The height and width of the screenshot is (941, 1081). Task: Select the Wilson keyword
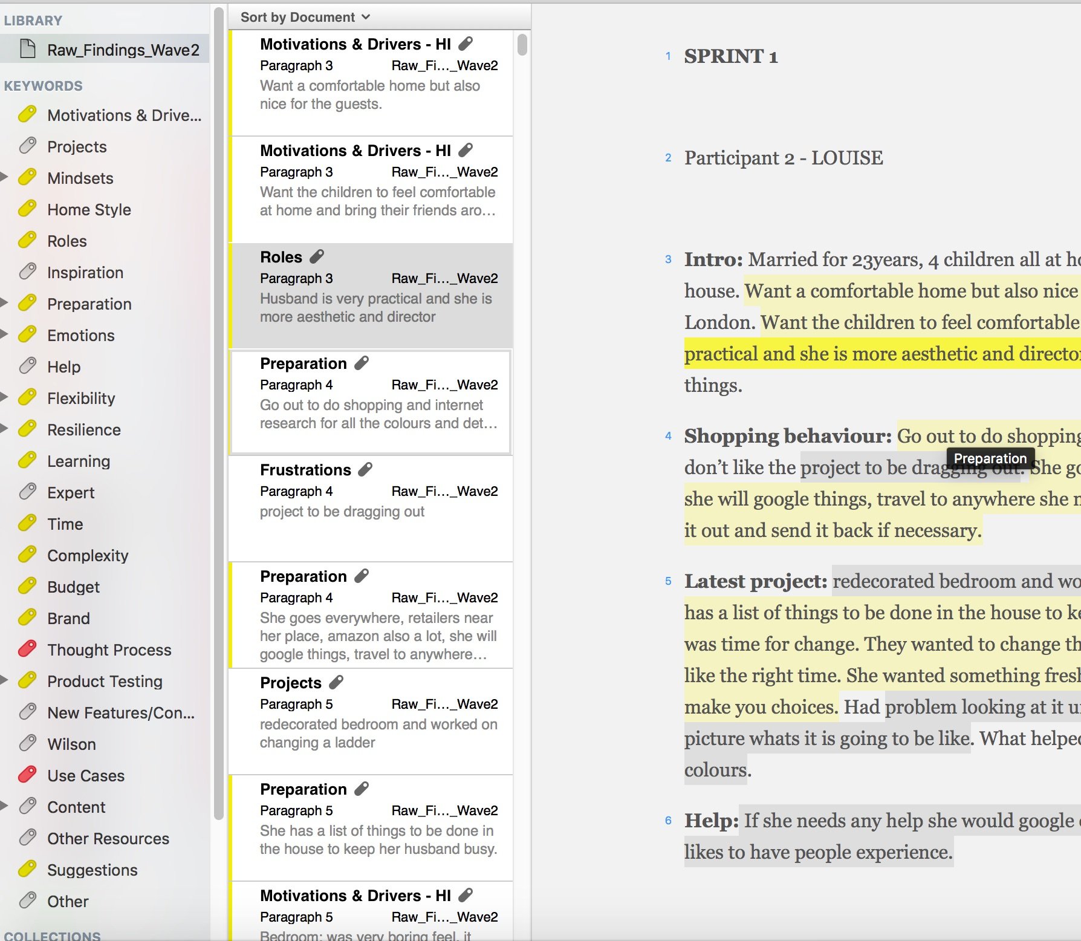(x=105, y=744)
